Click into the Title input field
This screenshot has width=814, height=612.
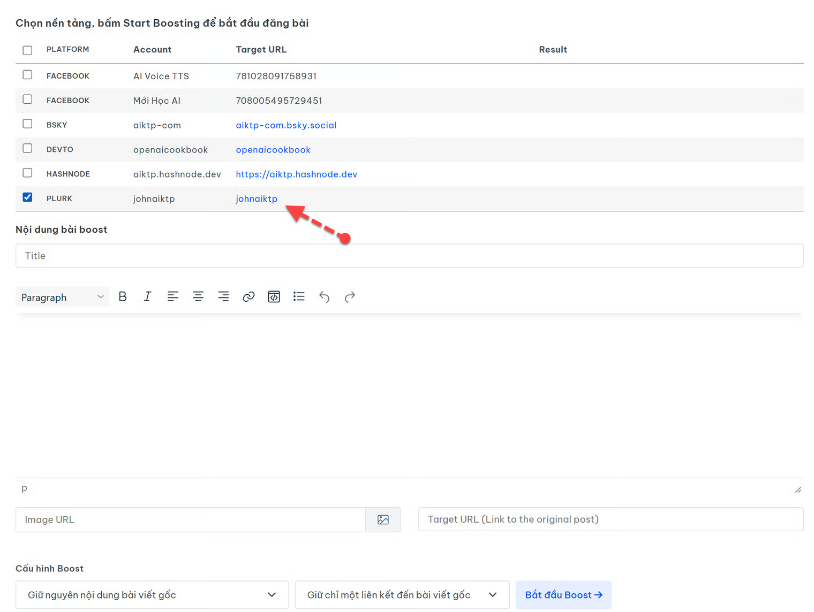pos(409,256)
